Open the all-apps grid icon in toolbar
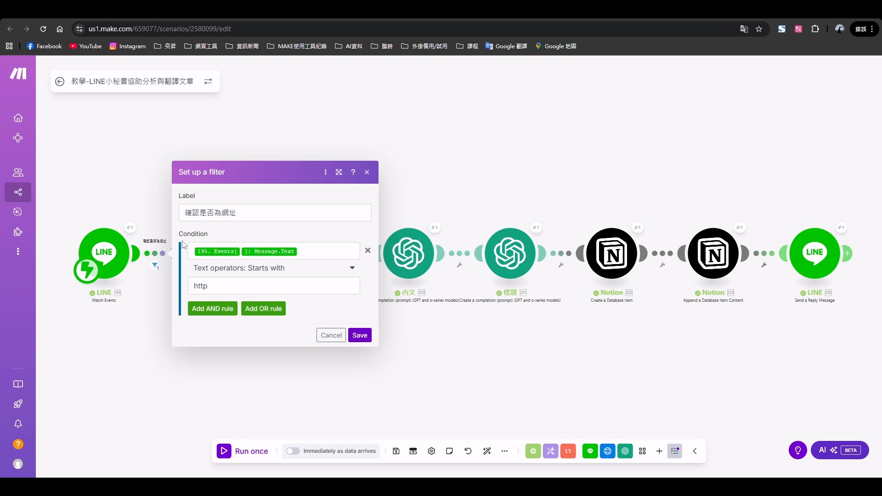 pyautogui.click(x=642, y=451)
